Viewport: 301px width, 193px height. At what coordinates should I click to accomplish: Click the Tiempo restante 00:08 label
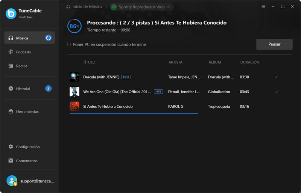pyautogui.click(x=109, y=30)
